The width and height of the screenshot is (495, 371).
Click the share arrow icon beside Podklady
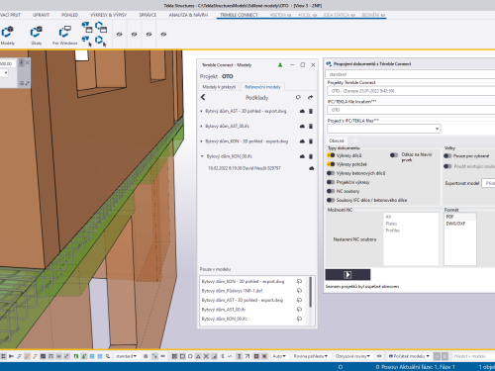pos(310,97)
